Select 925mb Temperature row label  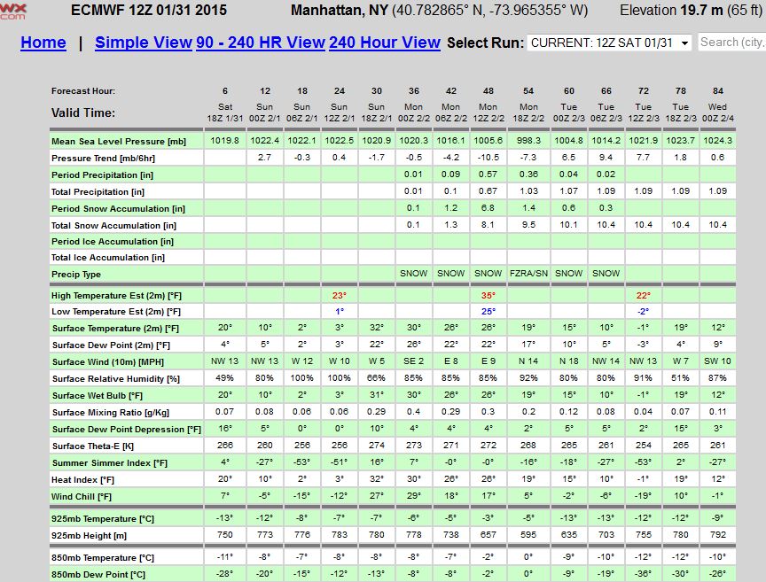point(103,519)
